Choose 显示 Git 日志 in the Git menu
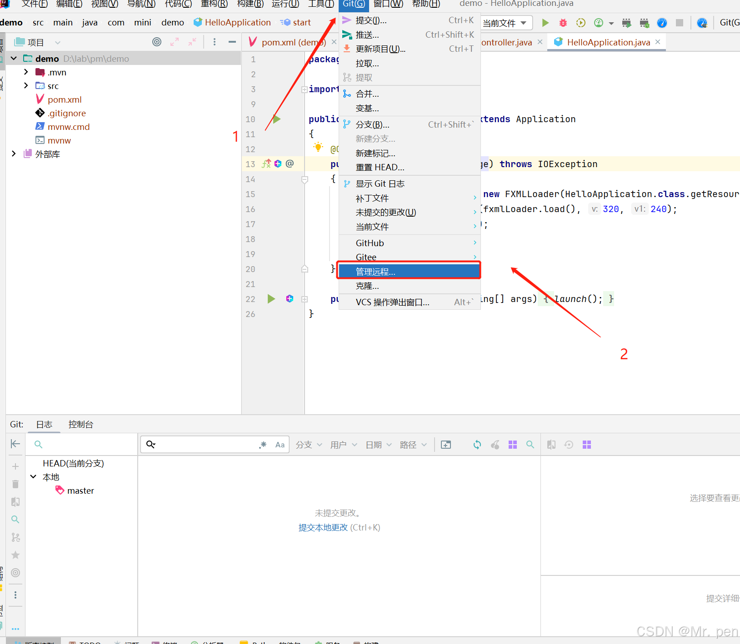Screen dimensions: 740x644 click(410, 184)
